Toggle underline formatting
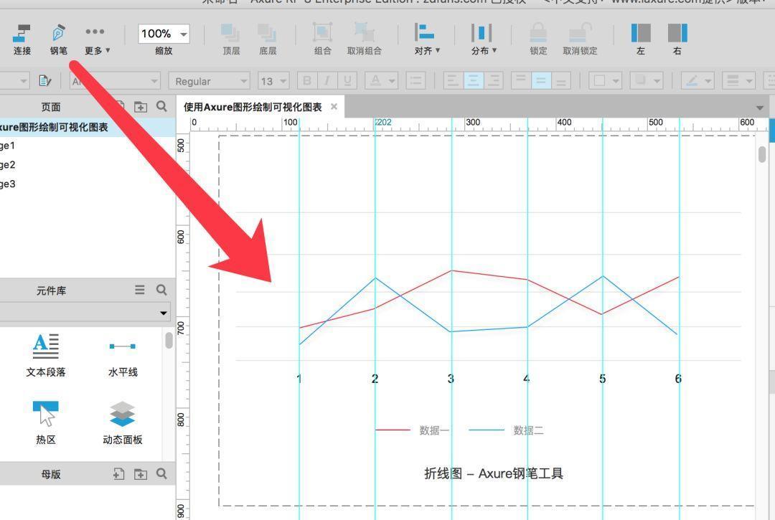The width and height of the screenshot is (775, 520). point(347,81)
